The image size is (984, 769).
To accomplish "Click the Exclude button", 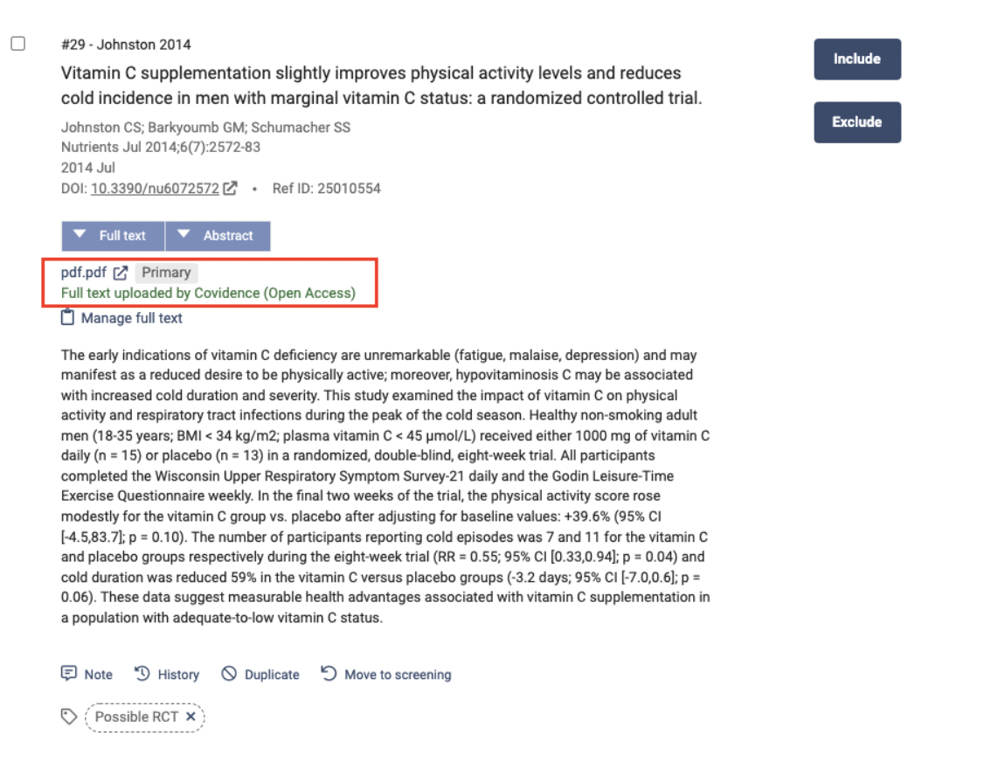I will click(856, 122).
